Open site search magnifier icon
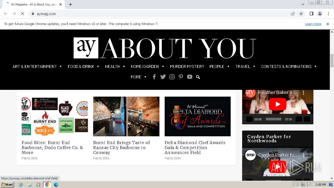The width and height of the screenshot is (334, 188). coord(198,77)
